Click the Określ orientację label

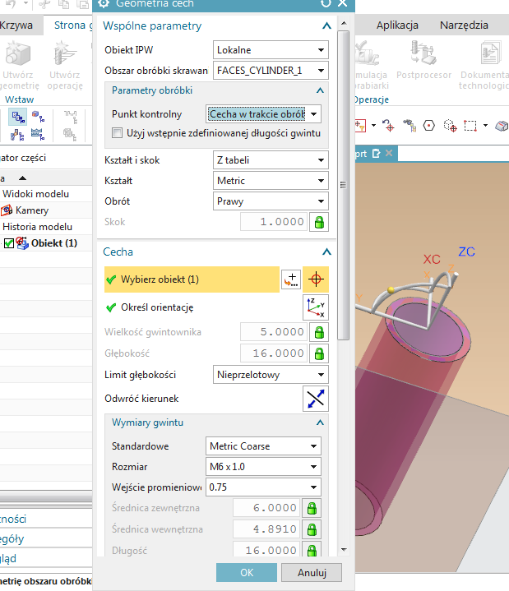pos(157,307)
